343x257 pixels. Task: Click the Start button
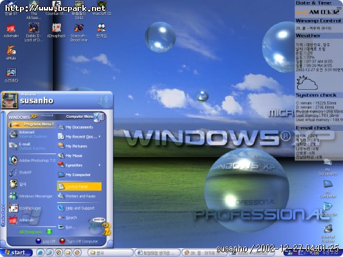coord(16,252)
